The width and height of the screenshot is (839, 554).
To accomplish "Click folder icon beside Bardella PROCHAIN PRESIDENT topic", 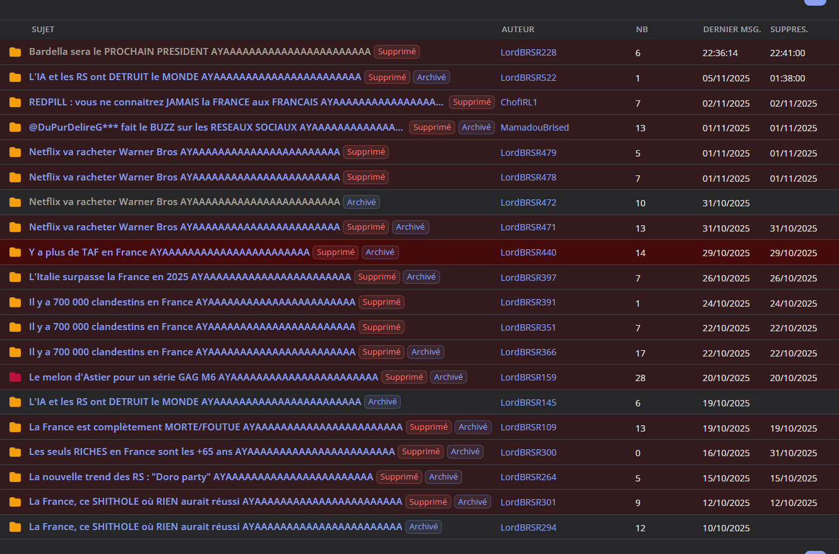I will tap(15, 52).
